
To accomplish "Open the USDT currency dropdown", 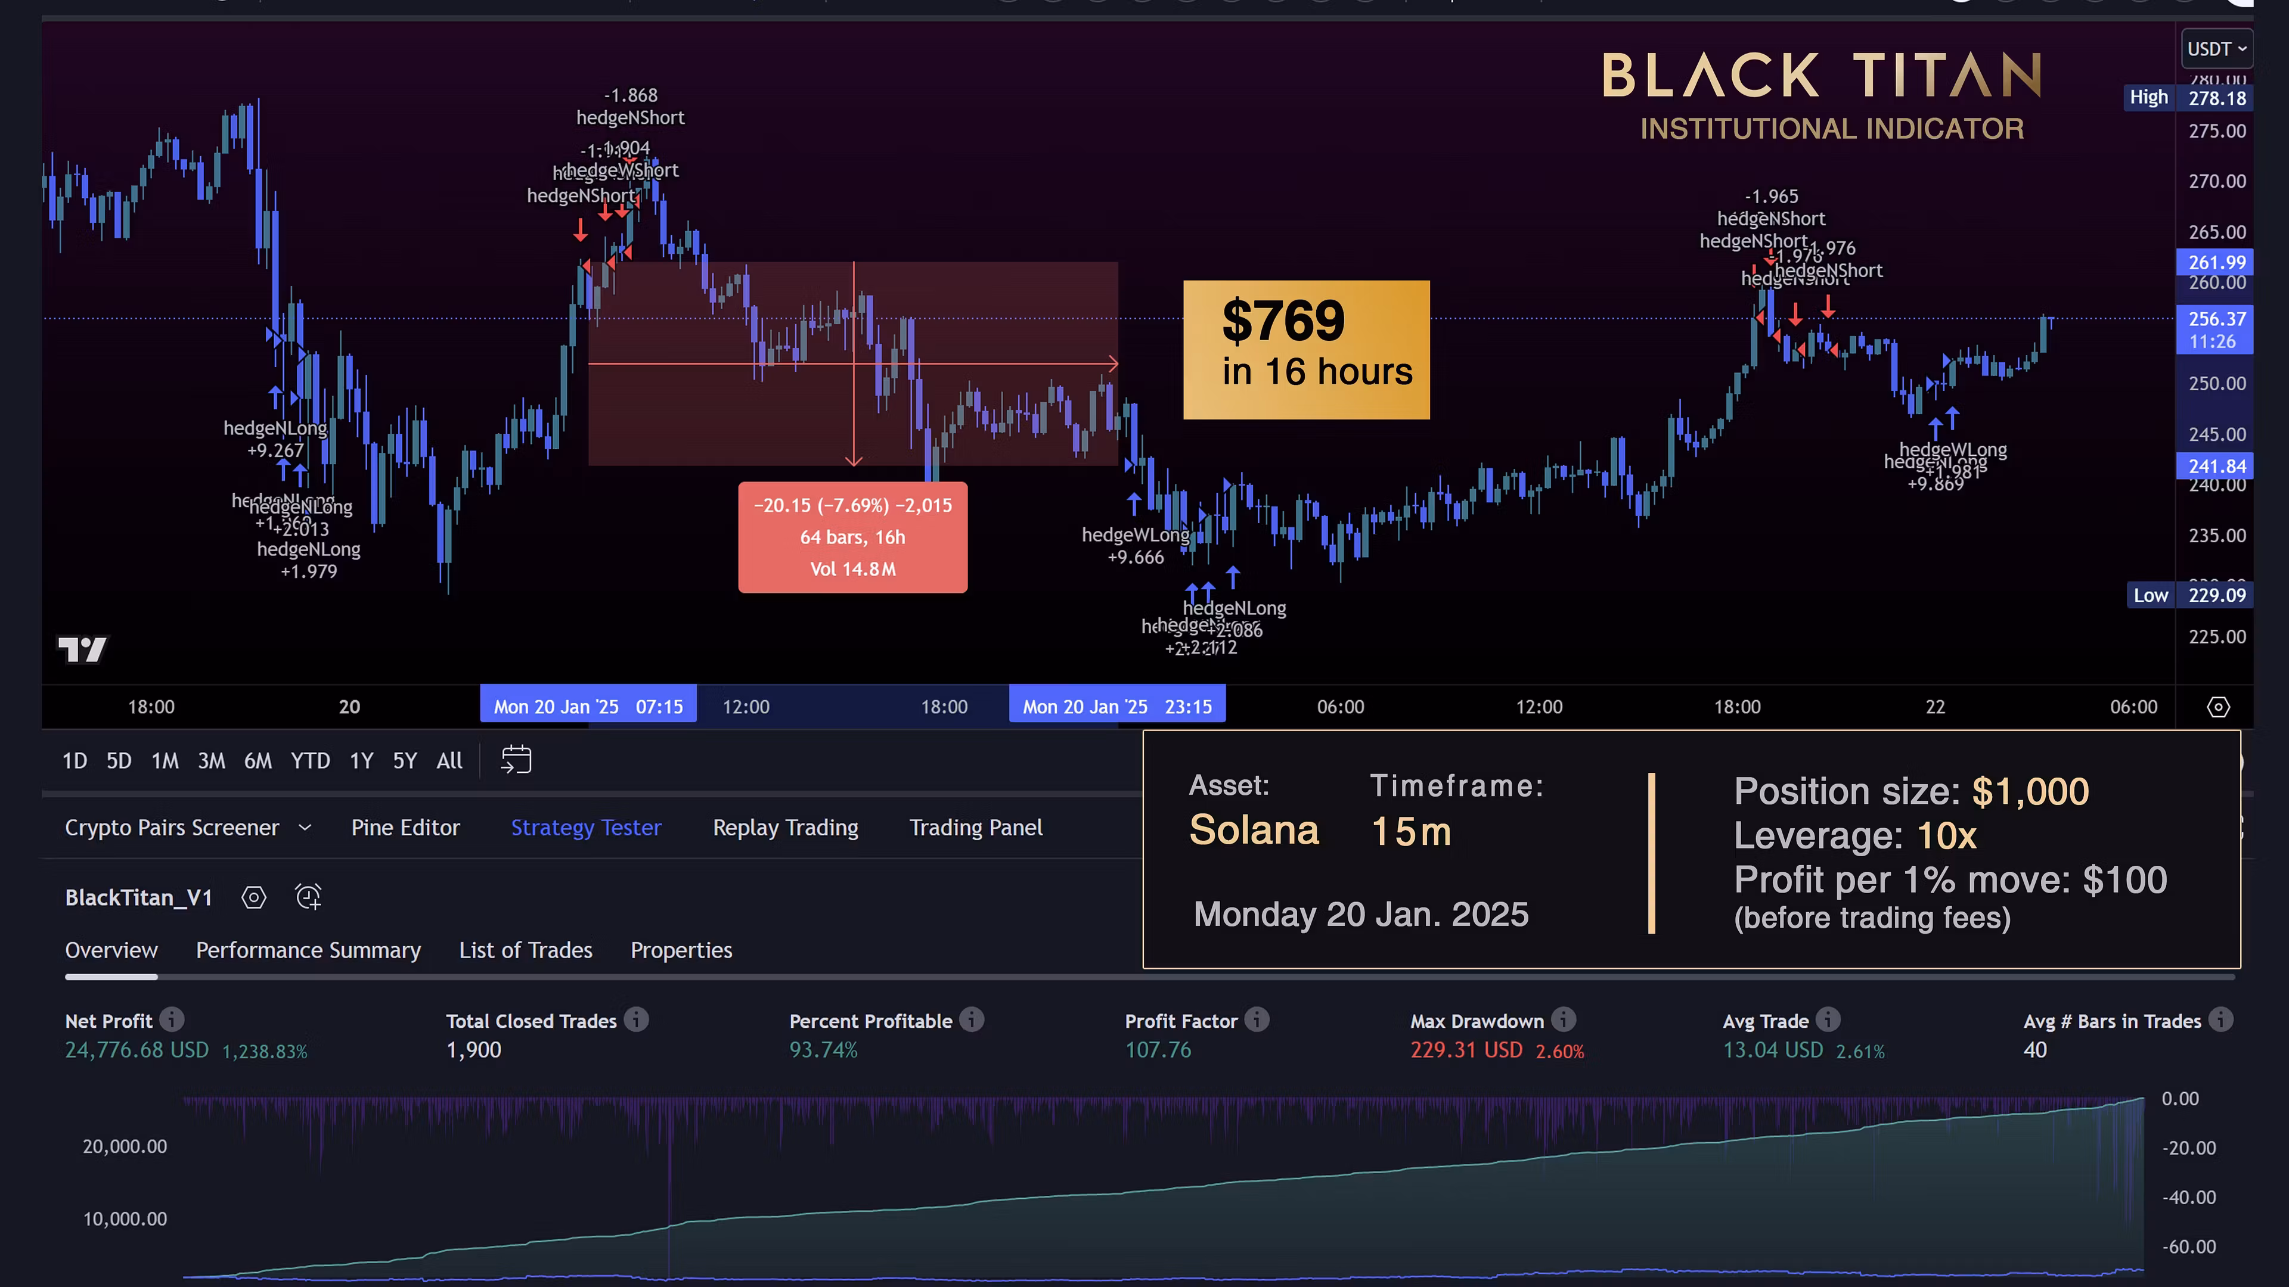I will point(2216,49).
